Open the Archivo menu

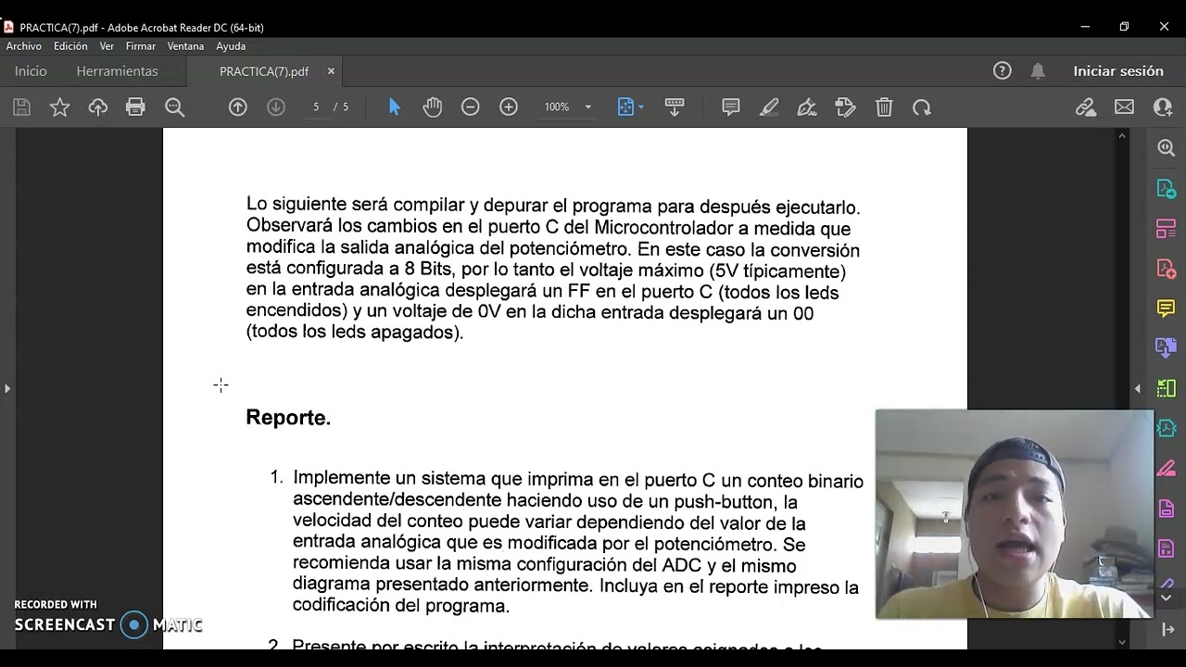24,46
